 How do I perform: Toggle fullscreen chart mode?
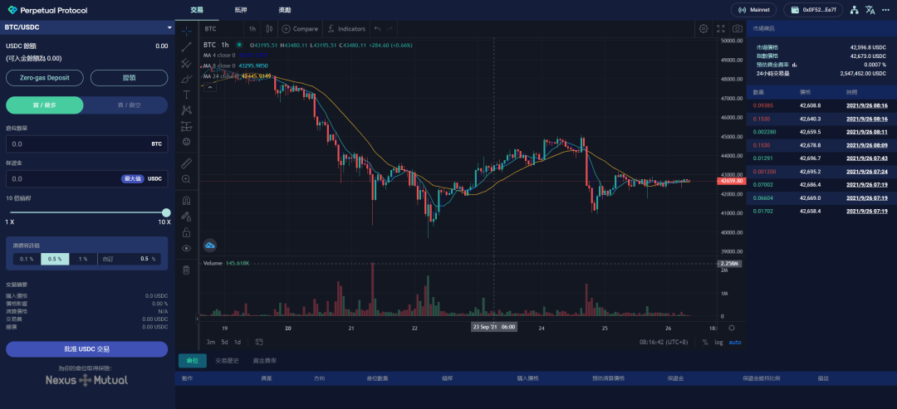click(x=721, y=28)
